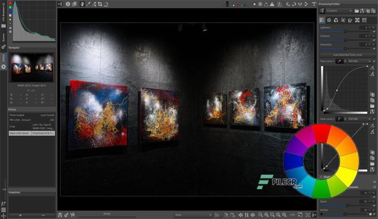Screen dimensions: 378x219
Task: Flip image horizontally
Action: click(300, 4)
